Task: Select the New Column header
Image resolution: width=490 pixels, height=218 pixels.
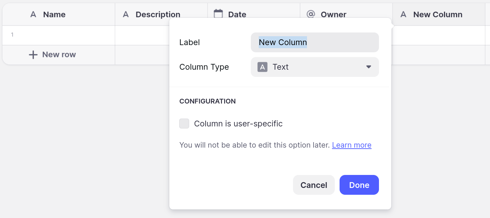Action: 438,14
